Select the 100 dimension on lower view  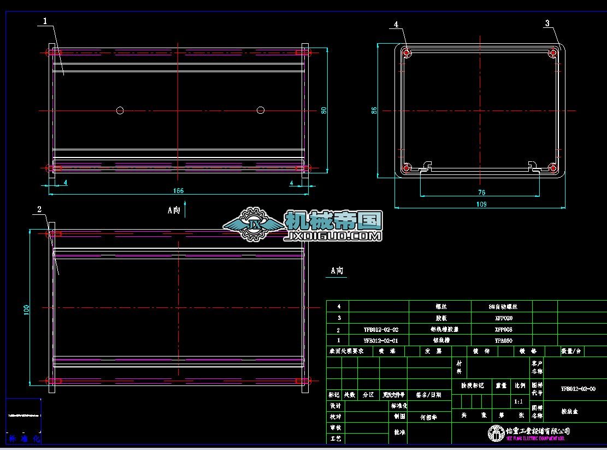(26, 310)
